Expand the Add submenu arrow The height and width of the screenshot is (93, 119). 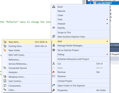tap(107, 41)
